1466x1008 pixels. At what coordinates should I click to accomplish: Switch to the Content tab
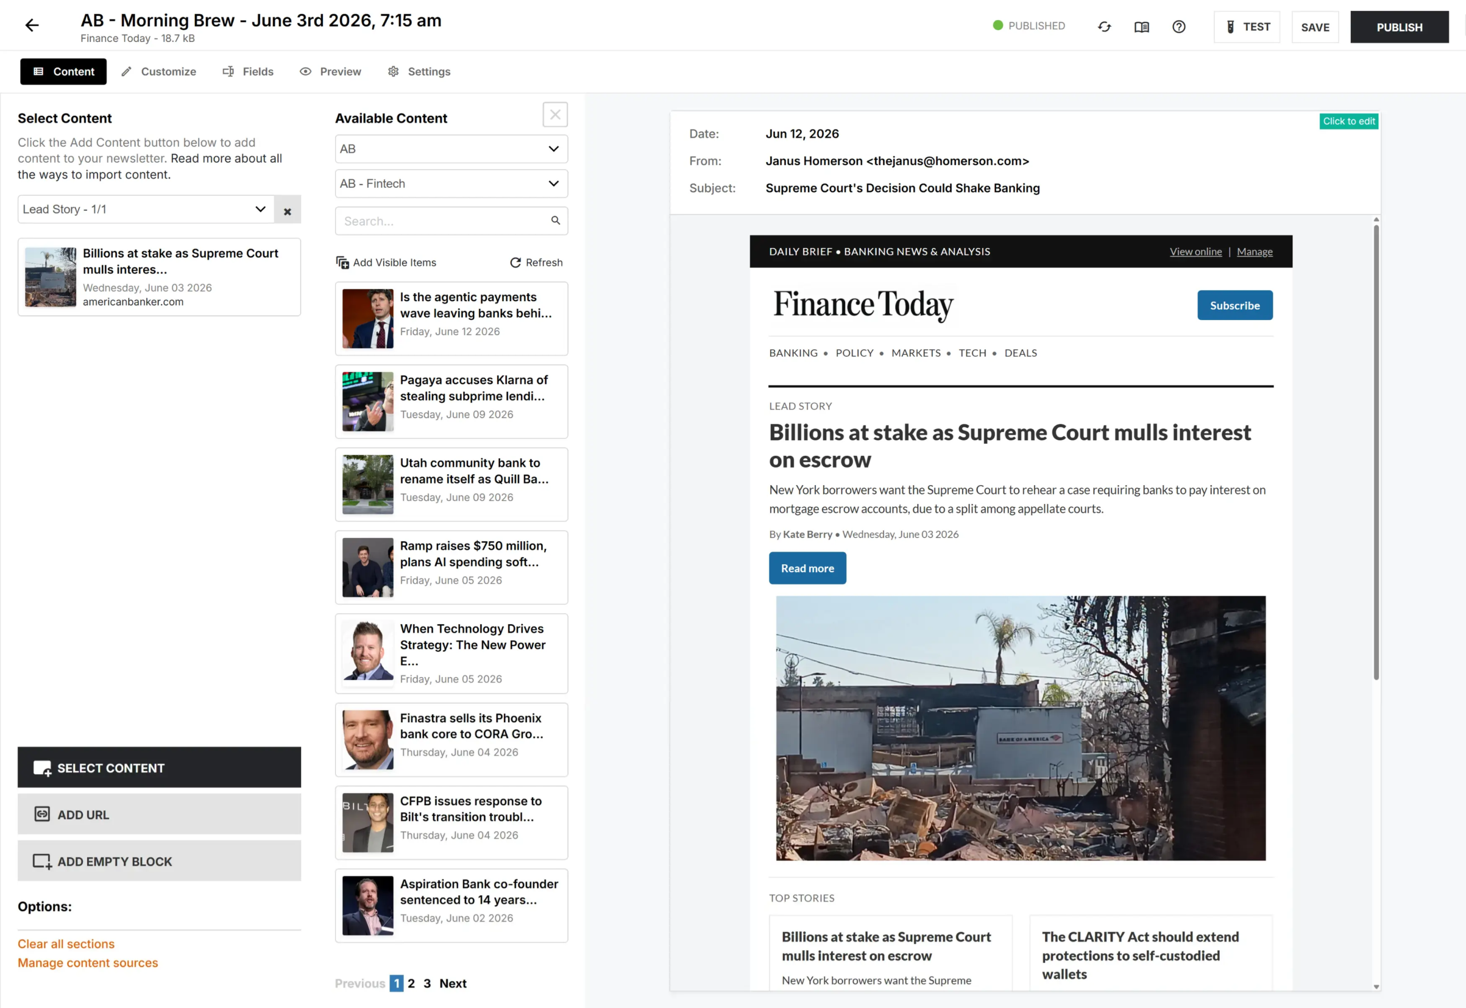coord(63,72)
